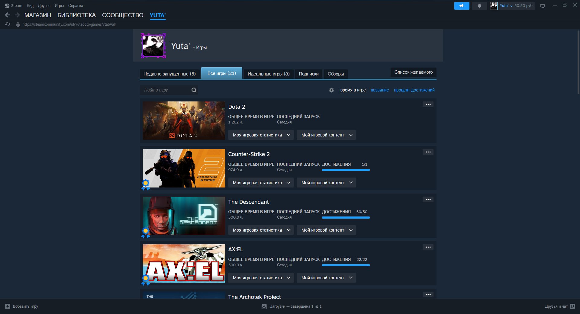Expand Dota 2 'Мой игровой контент' dropdown

tap(326, 135)
